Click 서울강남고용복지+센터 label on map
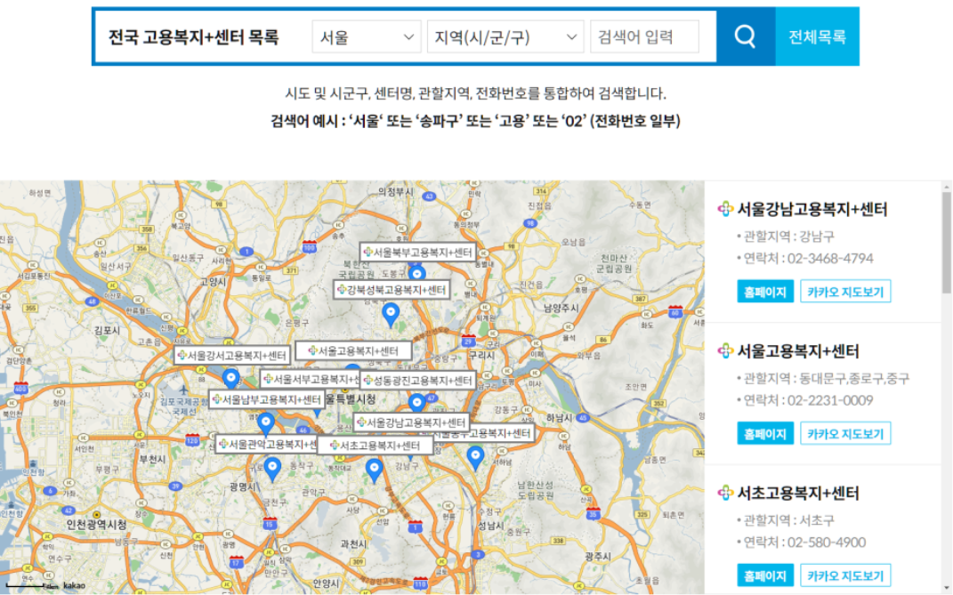 (x=411, y=422)
